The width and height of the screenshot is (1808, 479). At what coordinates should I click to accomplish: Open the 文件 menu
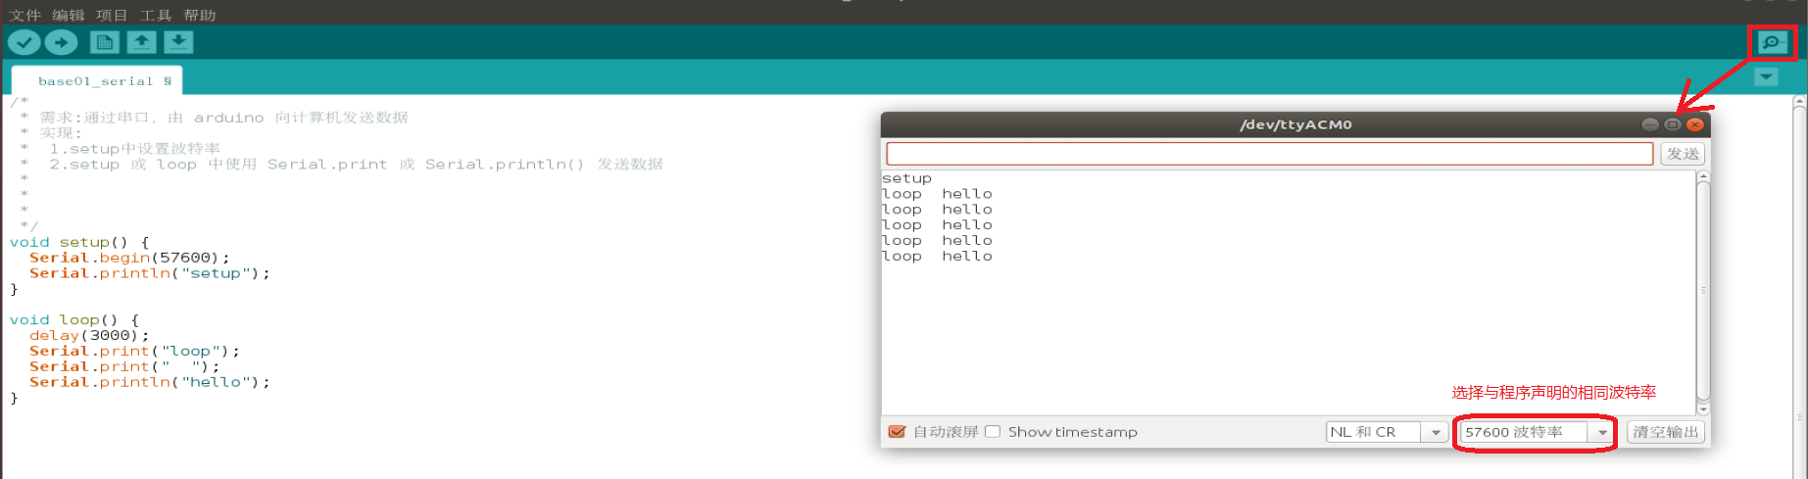coord(24,15)
